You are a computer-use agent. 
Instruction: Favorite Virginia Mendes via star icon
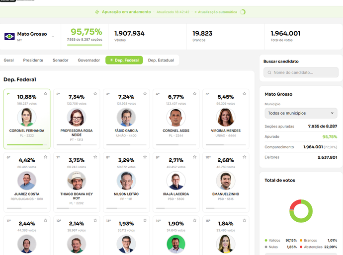tap(245, 94)
